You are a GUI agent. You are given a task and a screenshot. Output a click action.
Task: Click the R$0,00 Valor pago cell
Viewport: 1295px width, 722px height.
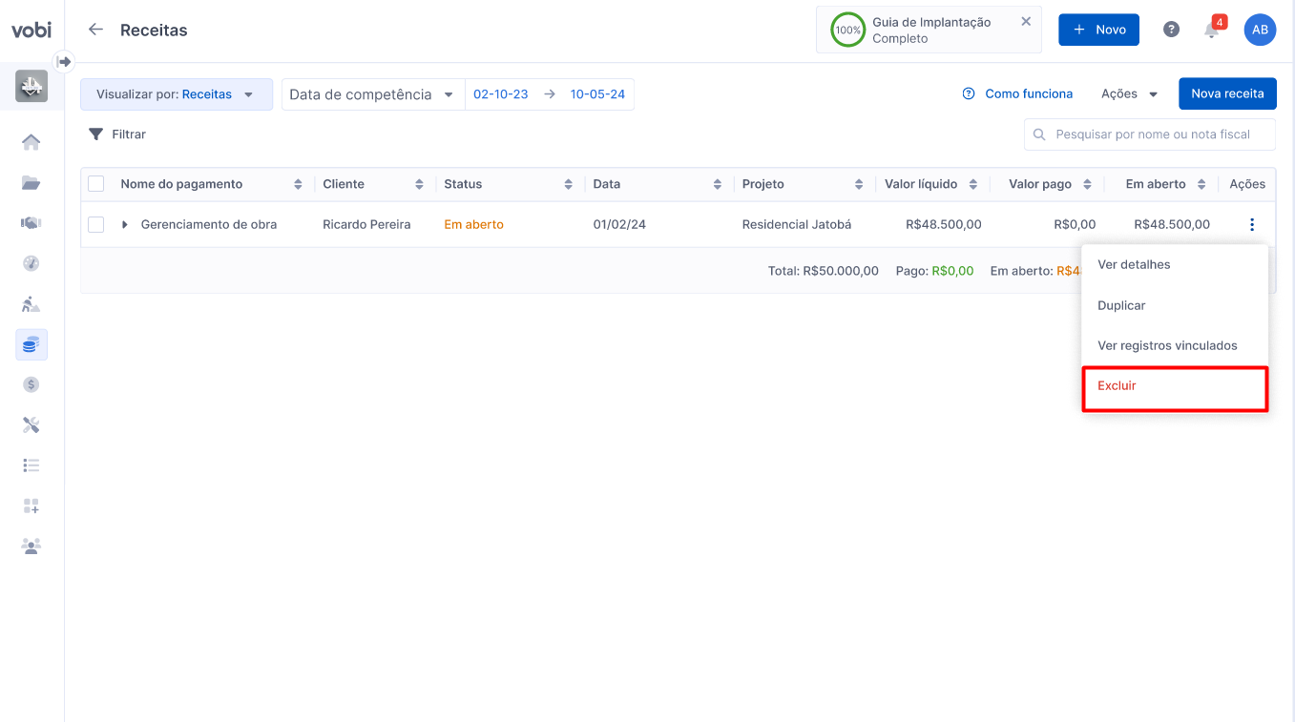point(1075,225)
